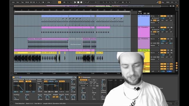Viewport: 189px width, 106px height.
Task: Open the Master output dropdown on Cymatics track
Action: [x=155, y=34]
